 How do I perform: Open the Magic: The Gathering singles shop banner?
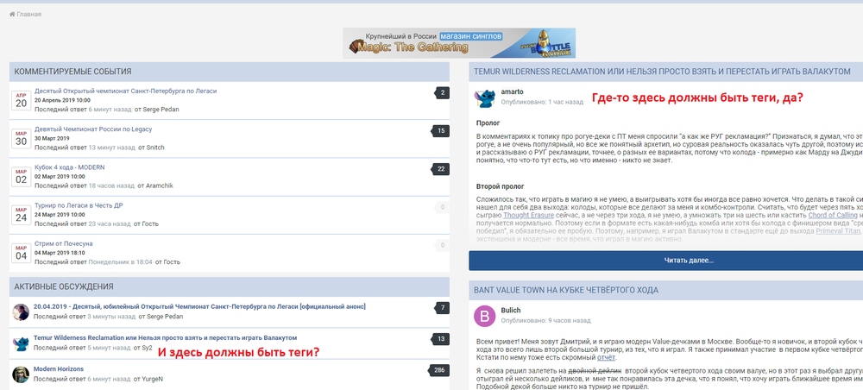point(459,43)
